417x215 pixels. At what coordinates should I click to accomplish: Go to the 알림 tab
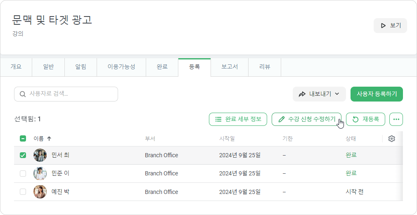tap(81, 67)
